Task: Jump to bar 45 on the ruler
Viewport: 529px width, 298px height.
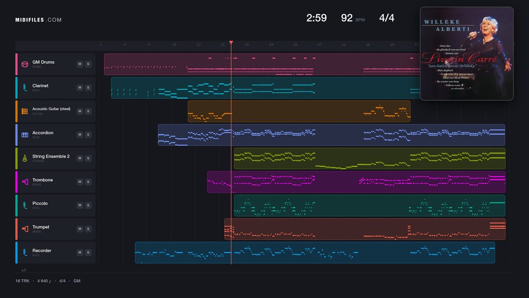Action: 368,45
